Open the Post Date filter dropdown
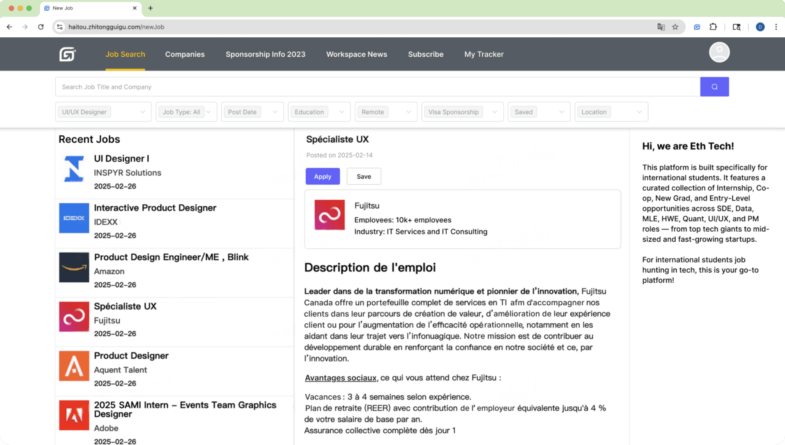The image size is (785, 445). pyautogui.click(x=252, y=112)
